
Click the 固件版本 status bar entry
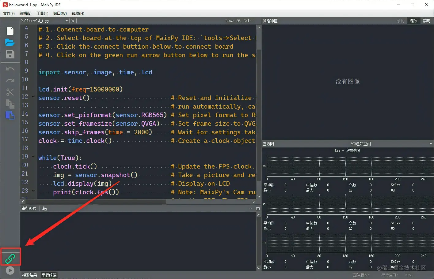click(x=361, y=275)
